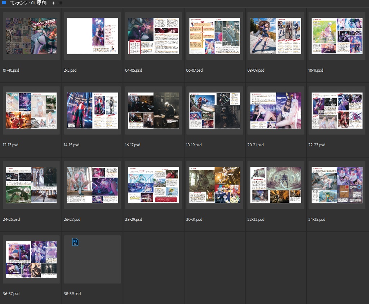The height and width of the screenshot is (304, 369).
Task: Click the file name 38-39.psd
Action: (x=72, y=294)
